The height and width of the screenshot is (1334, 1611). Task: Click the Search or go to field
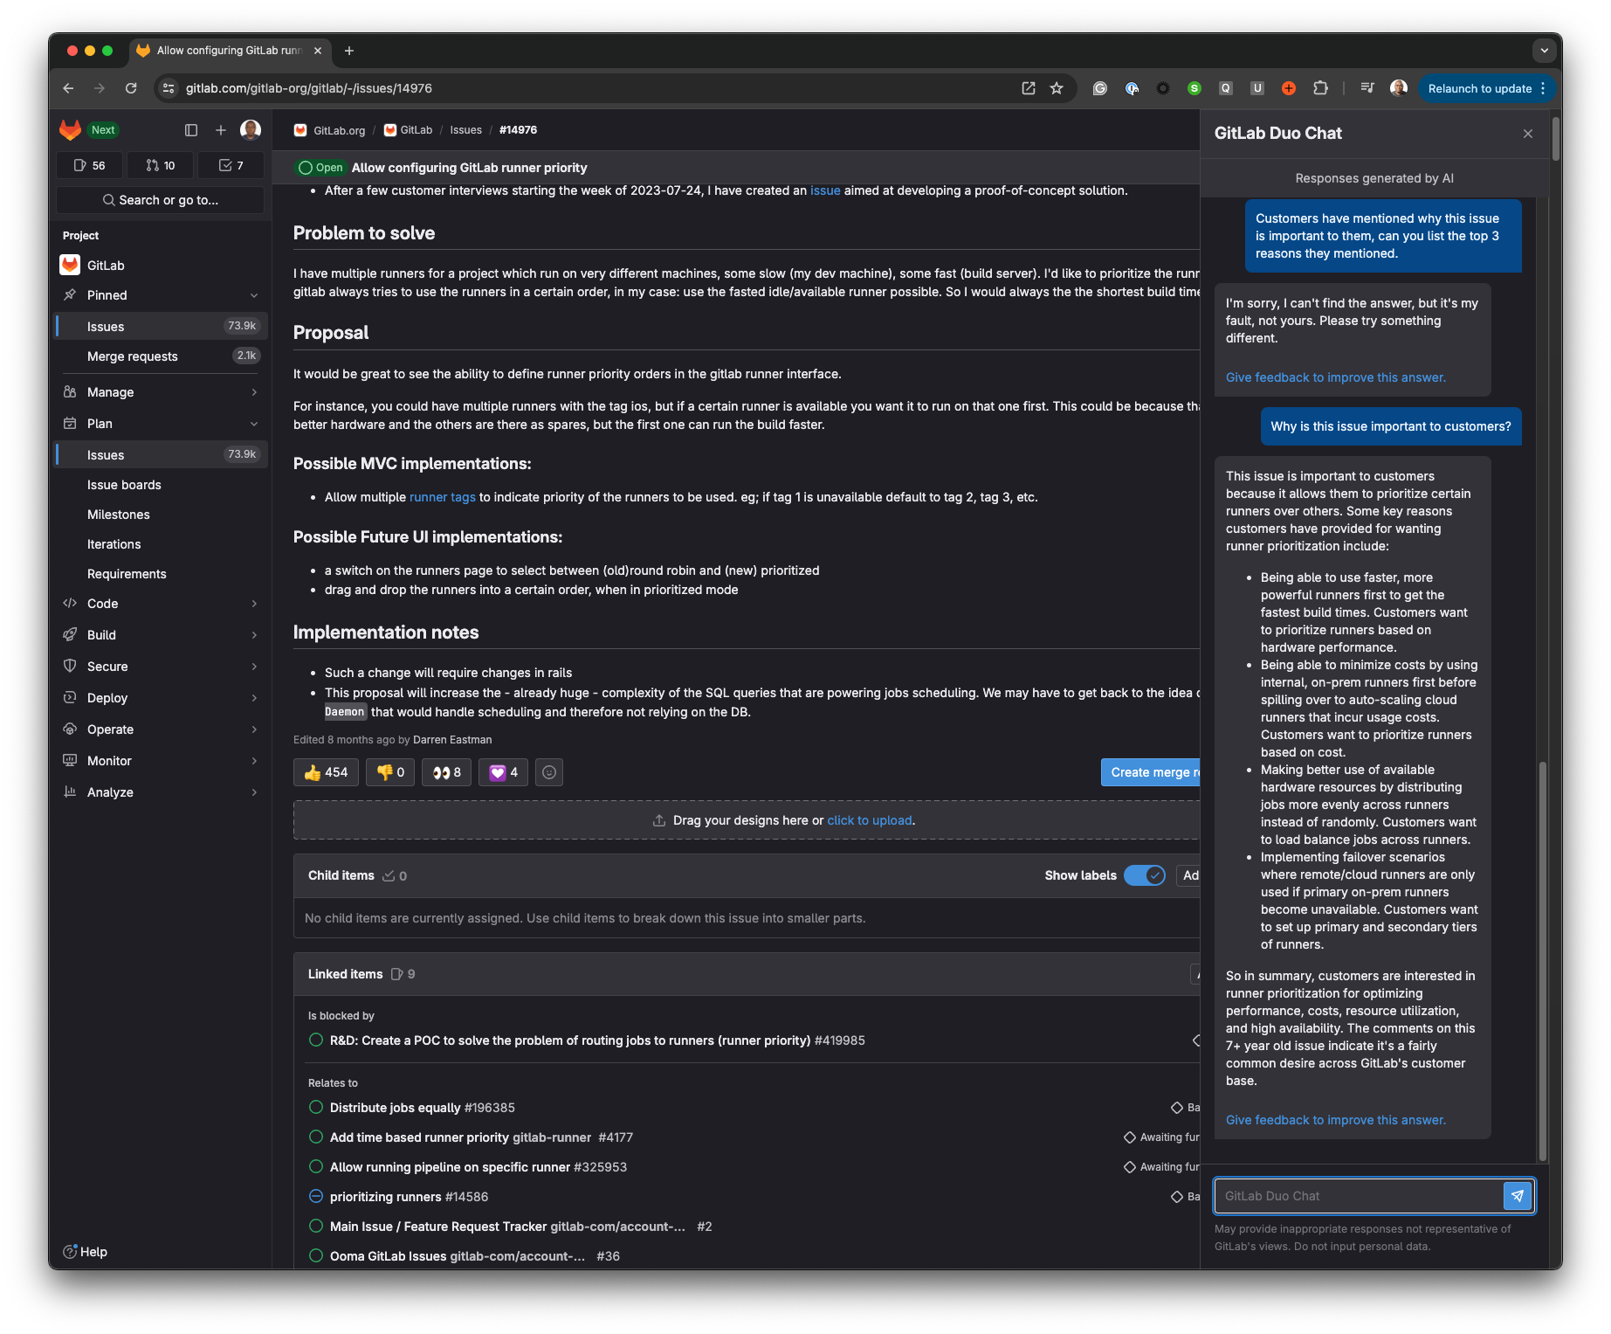point(161,200)
